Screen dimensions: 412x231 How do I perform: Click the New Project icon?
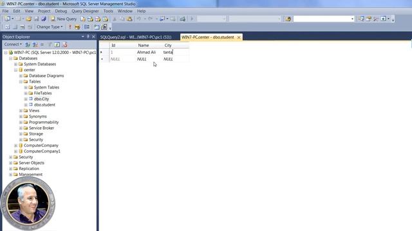click(7, 19)
